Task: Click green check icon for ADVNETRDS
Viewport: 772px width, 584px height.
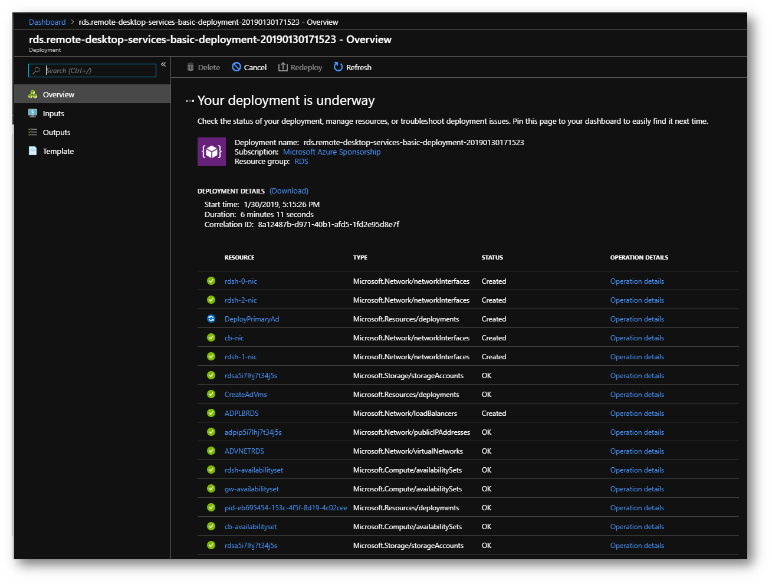Action: click(x=211, y=451)
